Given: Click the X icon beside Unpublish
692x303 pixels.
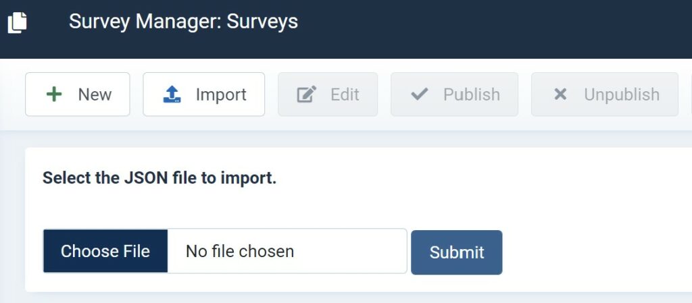Looking at the screenshot, I should click(x=560, y=94).
